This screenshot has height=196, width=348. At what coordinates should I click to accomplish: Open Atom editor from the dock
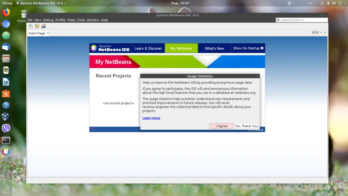coord(6,35)
